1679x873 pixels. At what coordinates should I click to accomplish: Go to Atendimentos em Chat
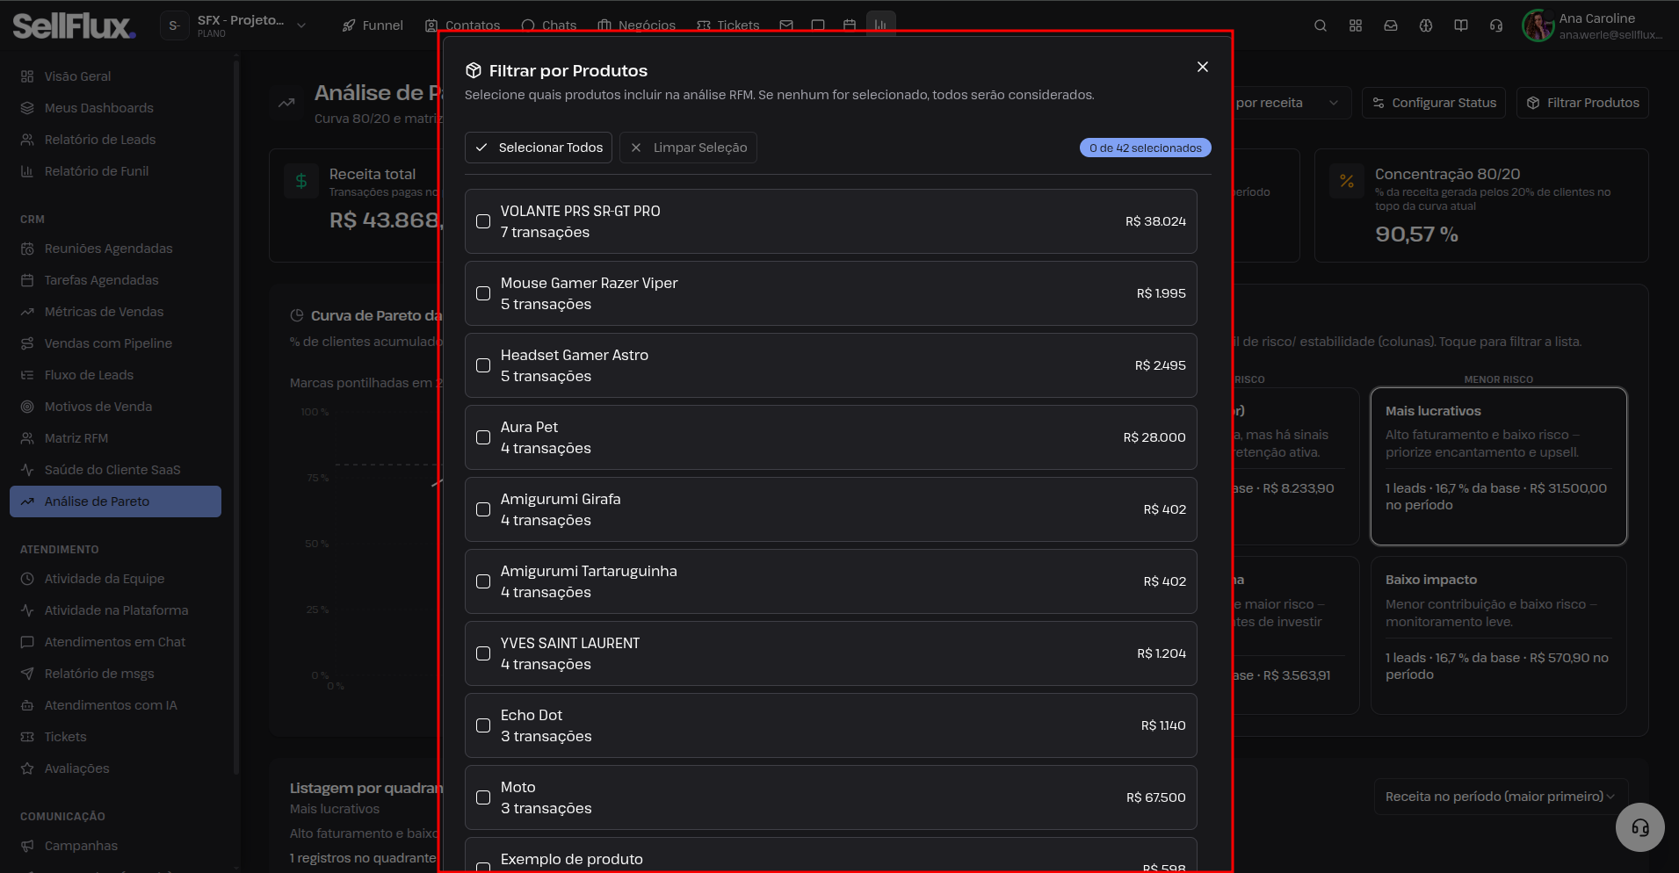click(x=115, y=642)
